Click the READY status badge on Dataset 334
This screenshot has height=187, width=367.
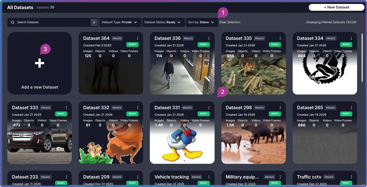(346, 44)
